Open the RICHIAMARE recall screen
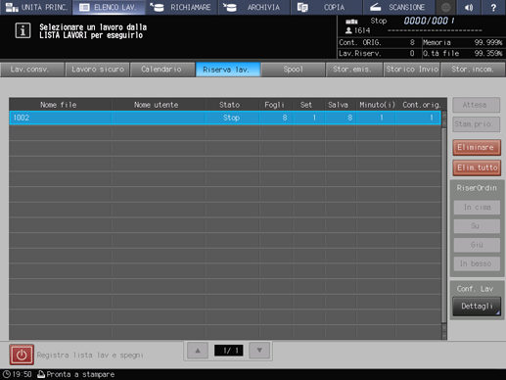 pos(181,7)
